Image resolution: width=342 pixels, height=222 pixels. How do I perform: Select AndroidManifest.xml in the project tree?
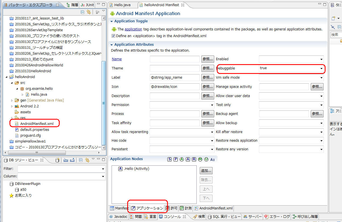37,124
